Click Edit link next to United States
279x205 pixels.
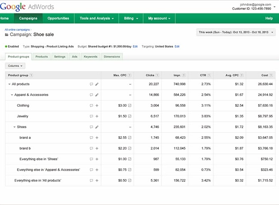tap(177, 46)
